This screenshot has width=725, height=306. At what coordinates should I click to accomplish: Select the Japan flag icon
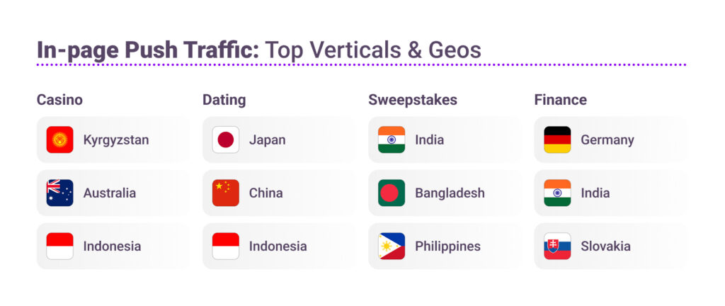(226, 140)
